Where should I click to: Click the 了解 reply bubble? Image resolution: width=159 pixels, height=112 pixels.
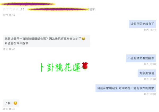point(11,103)
